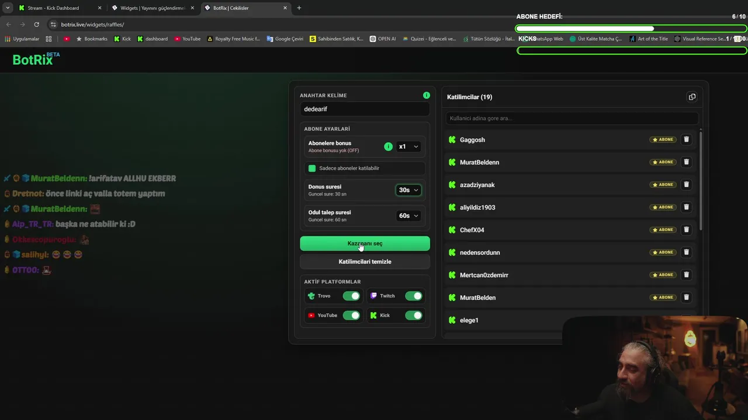748x420 pixels.
Task: Go back with the browser back arrow
Action: coord(8,24)
